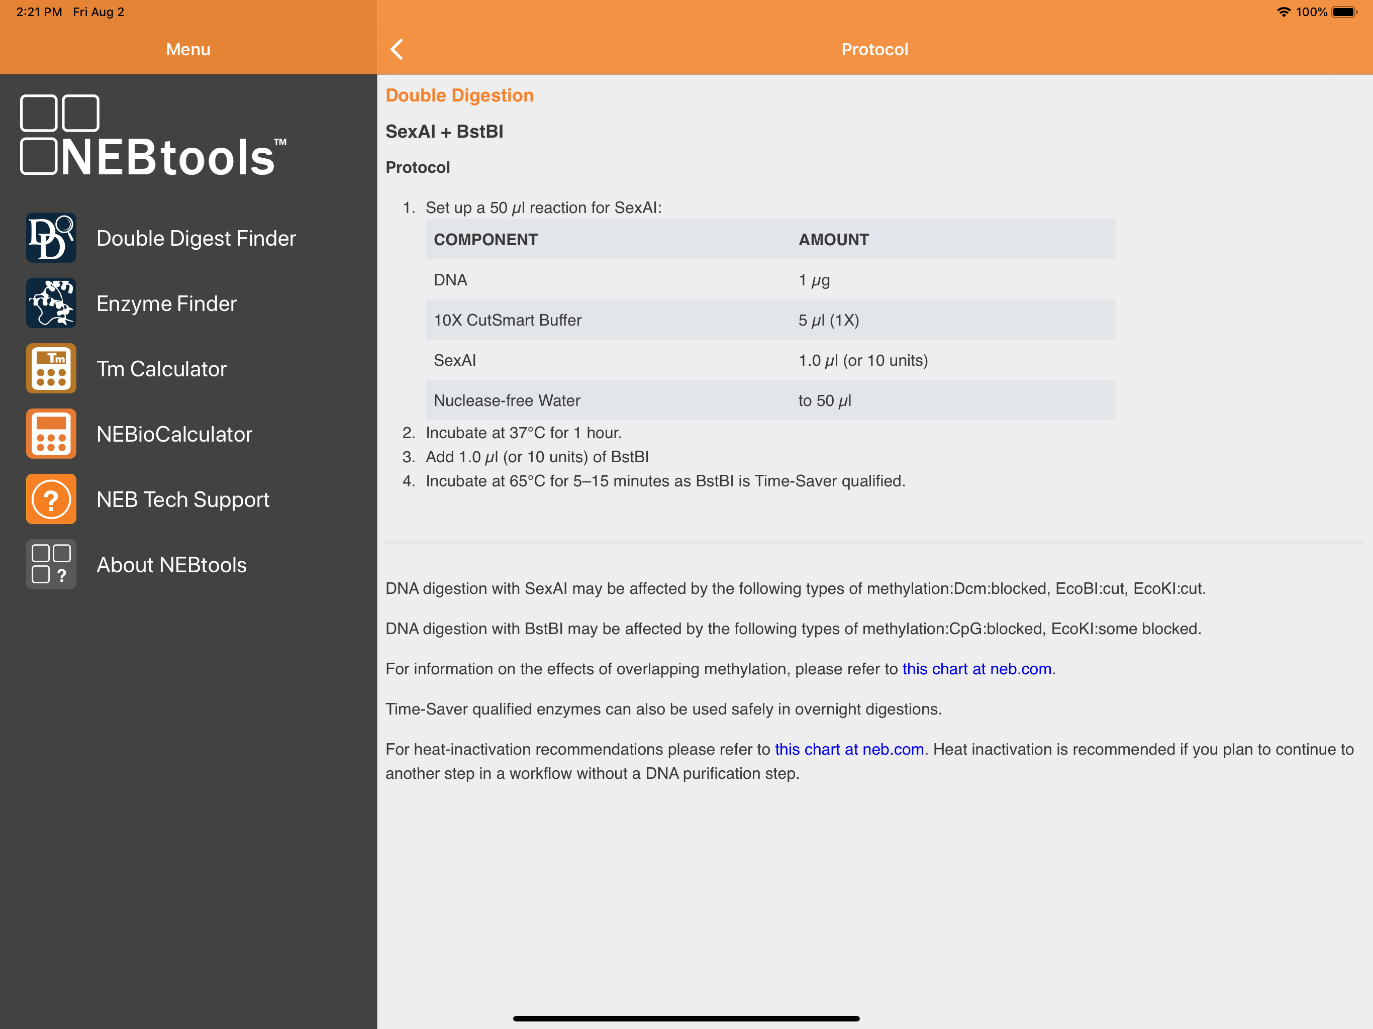Tap the battery status icon
The image size is (1373, 1029).
tap(1344, 12)
